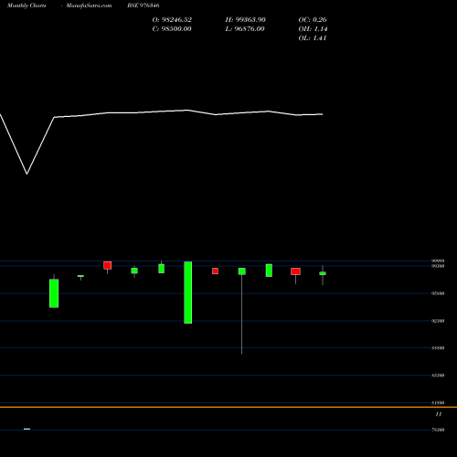This screenshot has width=457, height=457.
Task: Click the 'OL: 1.41' reading
Action: (313, 38)
